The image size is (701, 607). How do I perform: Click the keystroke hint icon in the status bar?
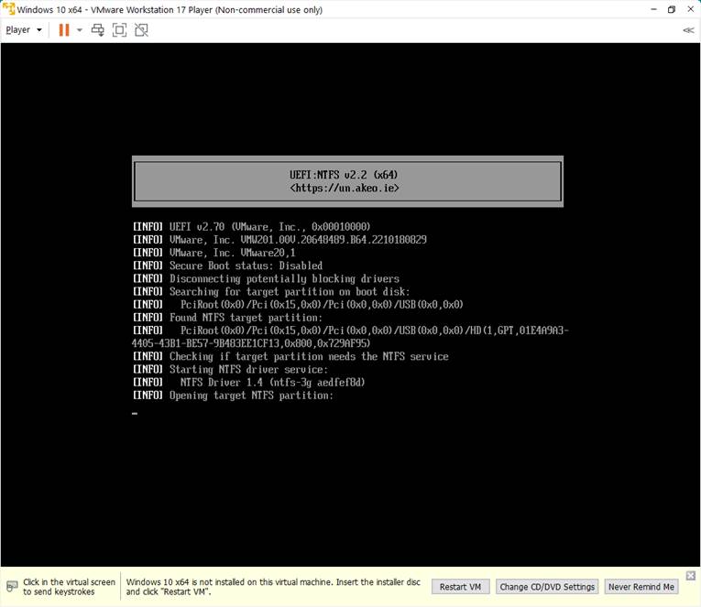click(x=12, y=586)
